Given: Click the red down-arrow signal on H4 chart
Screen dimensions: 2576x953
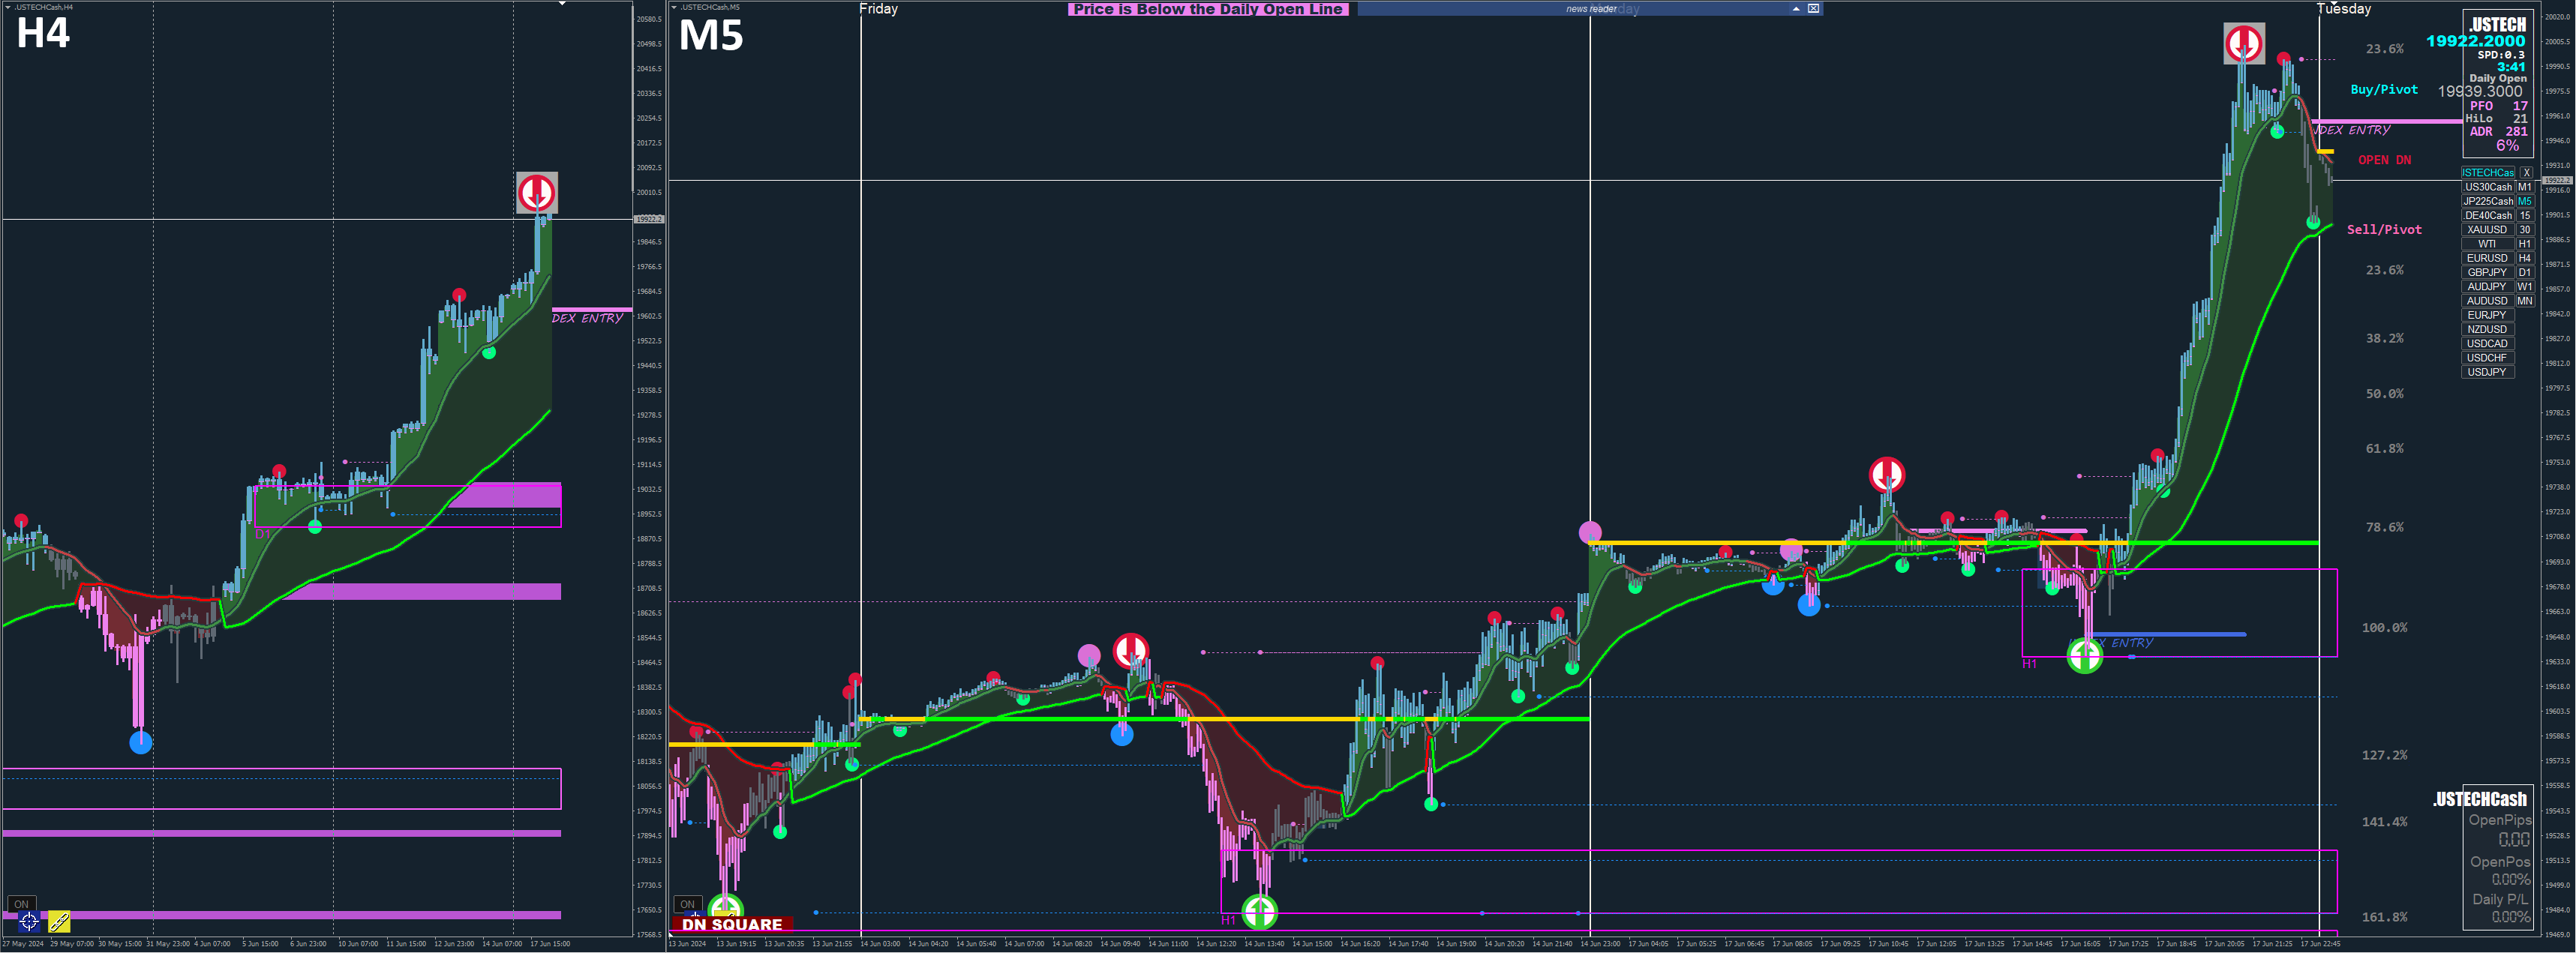Looking at the screenshot, I should pyautogui.click(x=537, y=192).
